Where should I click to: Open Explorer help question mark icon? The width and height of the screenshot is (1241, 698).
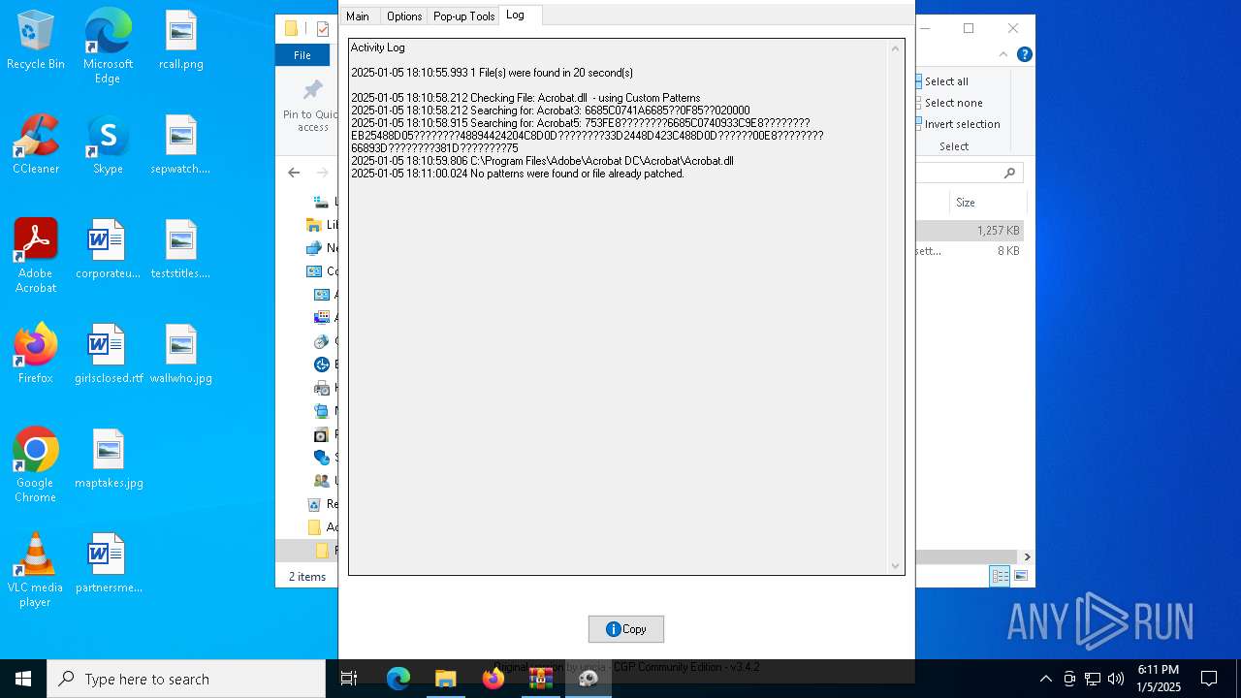click(1024, 54)
